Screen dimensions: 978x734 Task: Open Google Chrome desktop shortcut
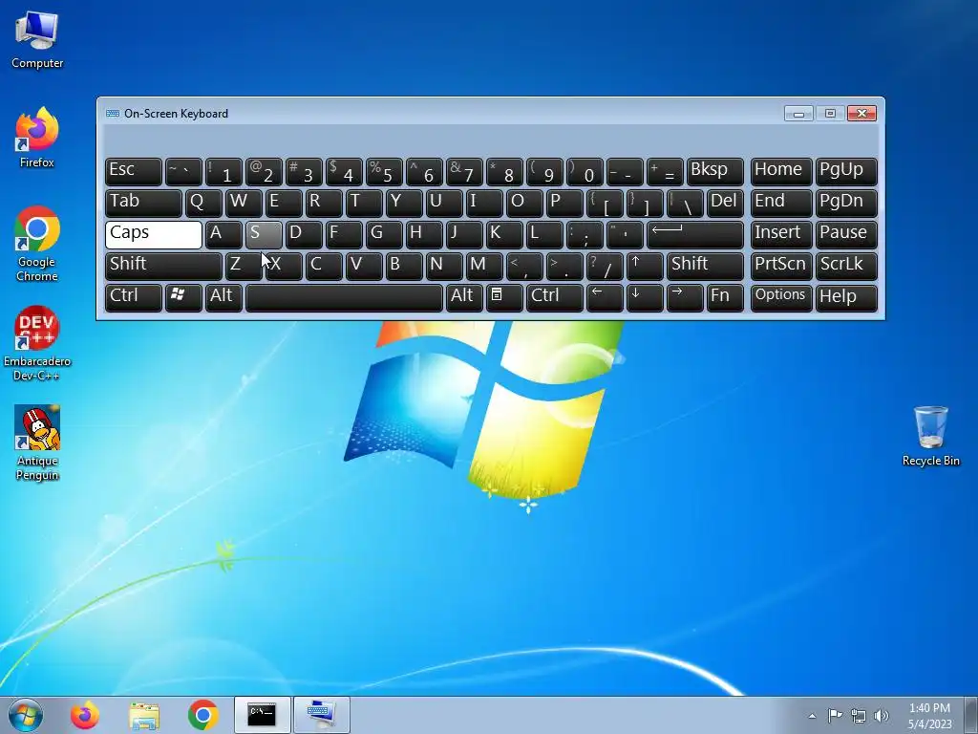[x=37, y=244]
